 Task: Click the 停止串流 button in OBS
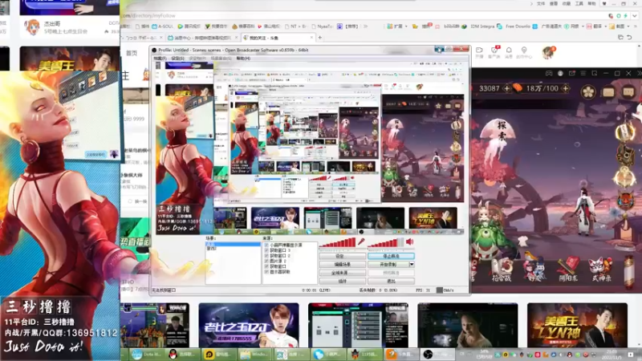[391, 256]
